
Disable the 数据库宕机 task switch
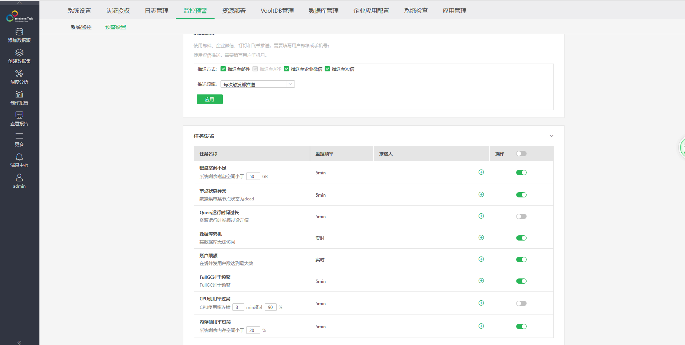[521, 238]
